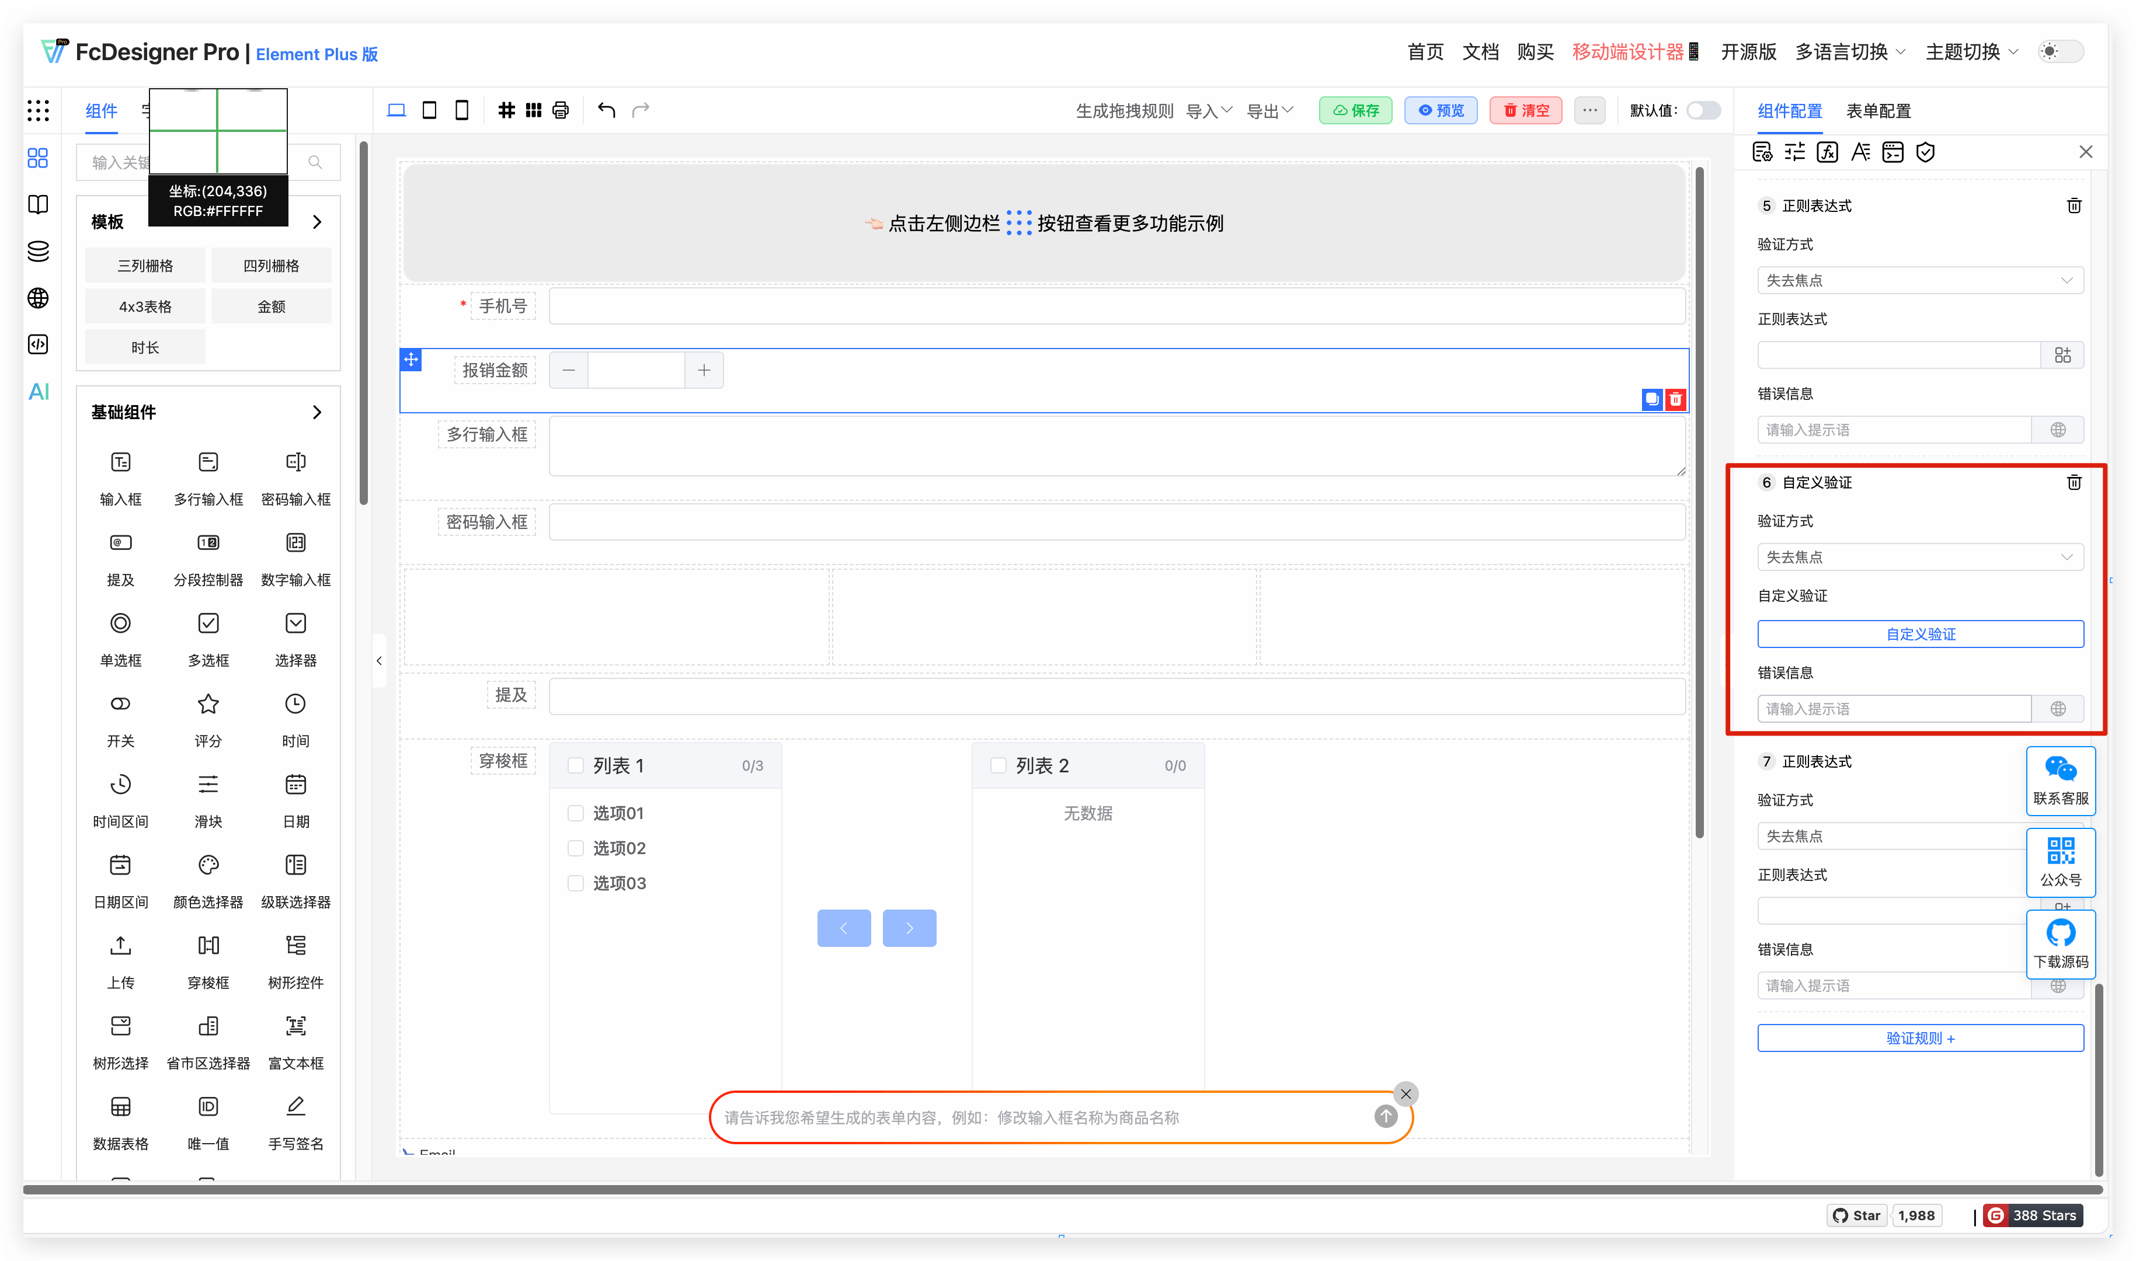Add a rule with 验证规则 + button
The height and width of the screenshot is (1261, 2136).
1920,1039
